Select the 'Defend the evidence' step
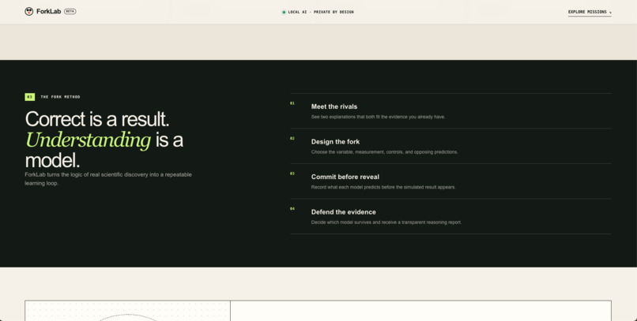 coord(343,212)
